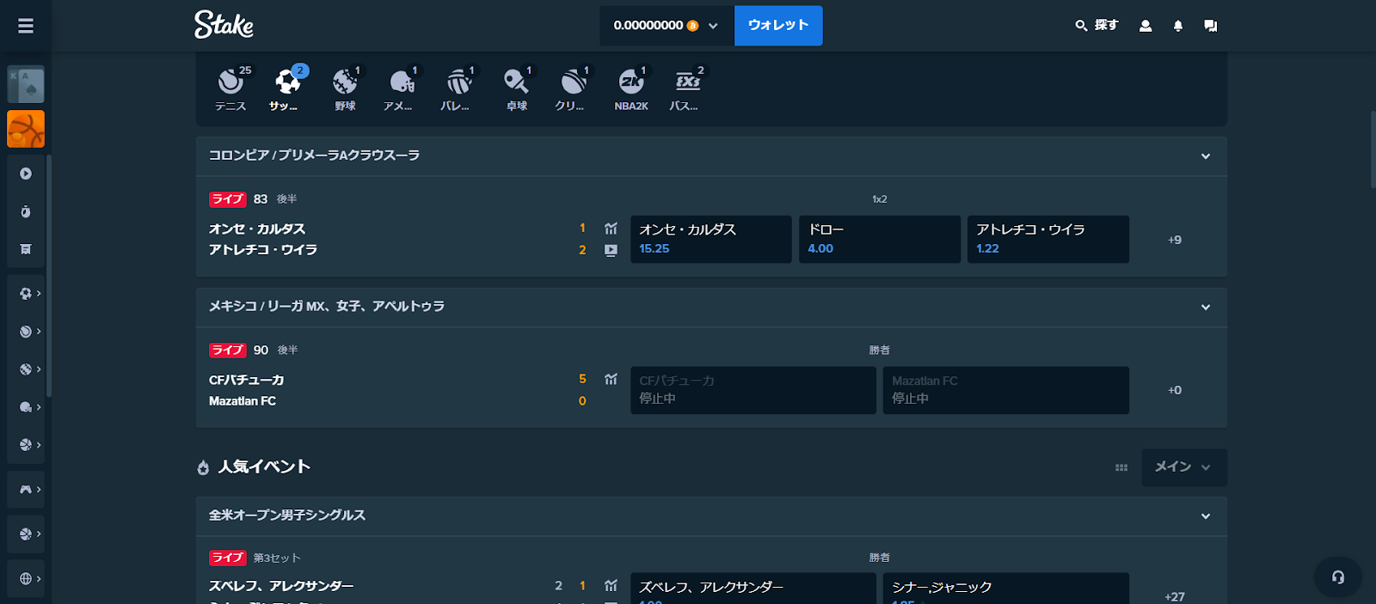The height and width of the screenshot is (604, 1376).
Task: Open the メイン market dropdown
Action: click(x=1183, y=467)
